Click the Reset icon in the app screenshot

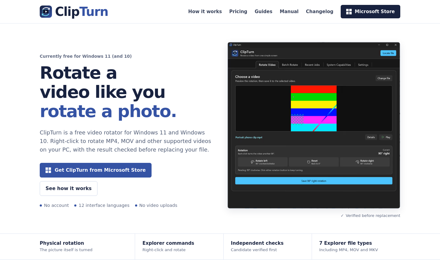[x=309, y=162]
